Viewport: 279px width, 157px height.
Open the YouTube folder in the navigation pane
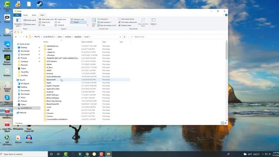24,75
